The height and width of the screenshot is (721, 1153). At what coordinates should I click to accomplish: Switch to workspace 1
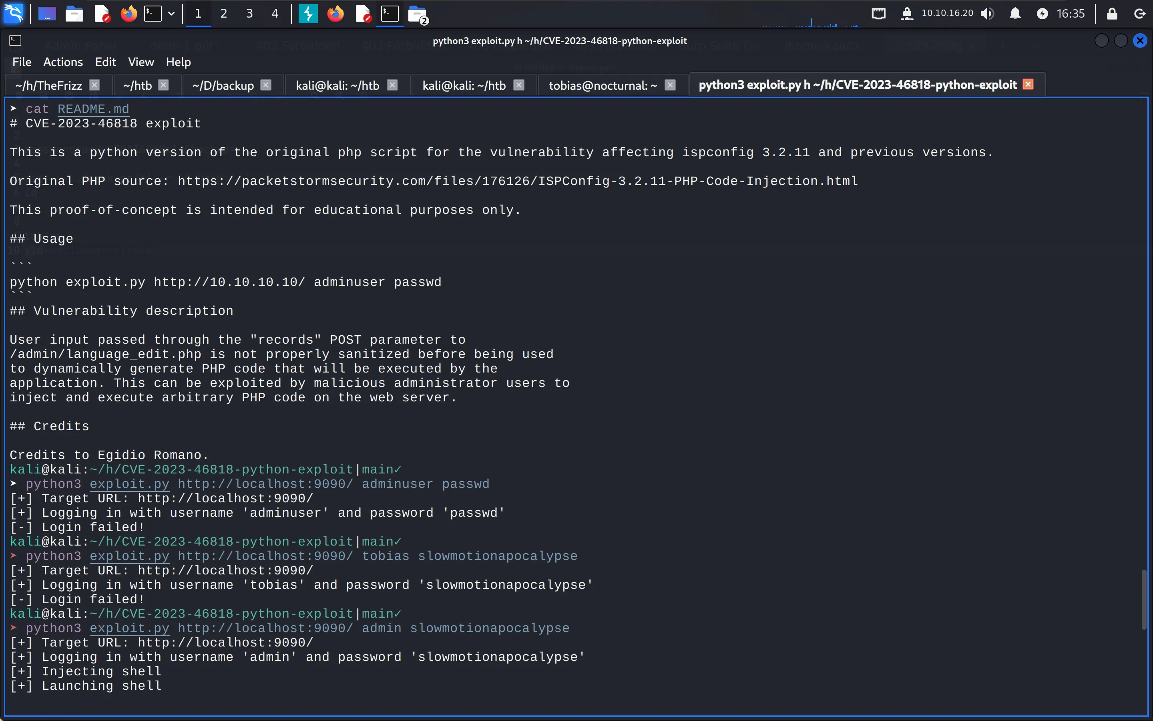(x=198, y=14)
